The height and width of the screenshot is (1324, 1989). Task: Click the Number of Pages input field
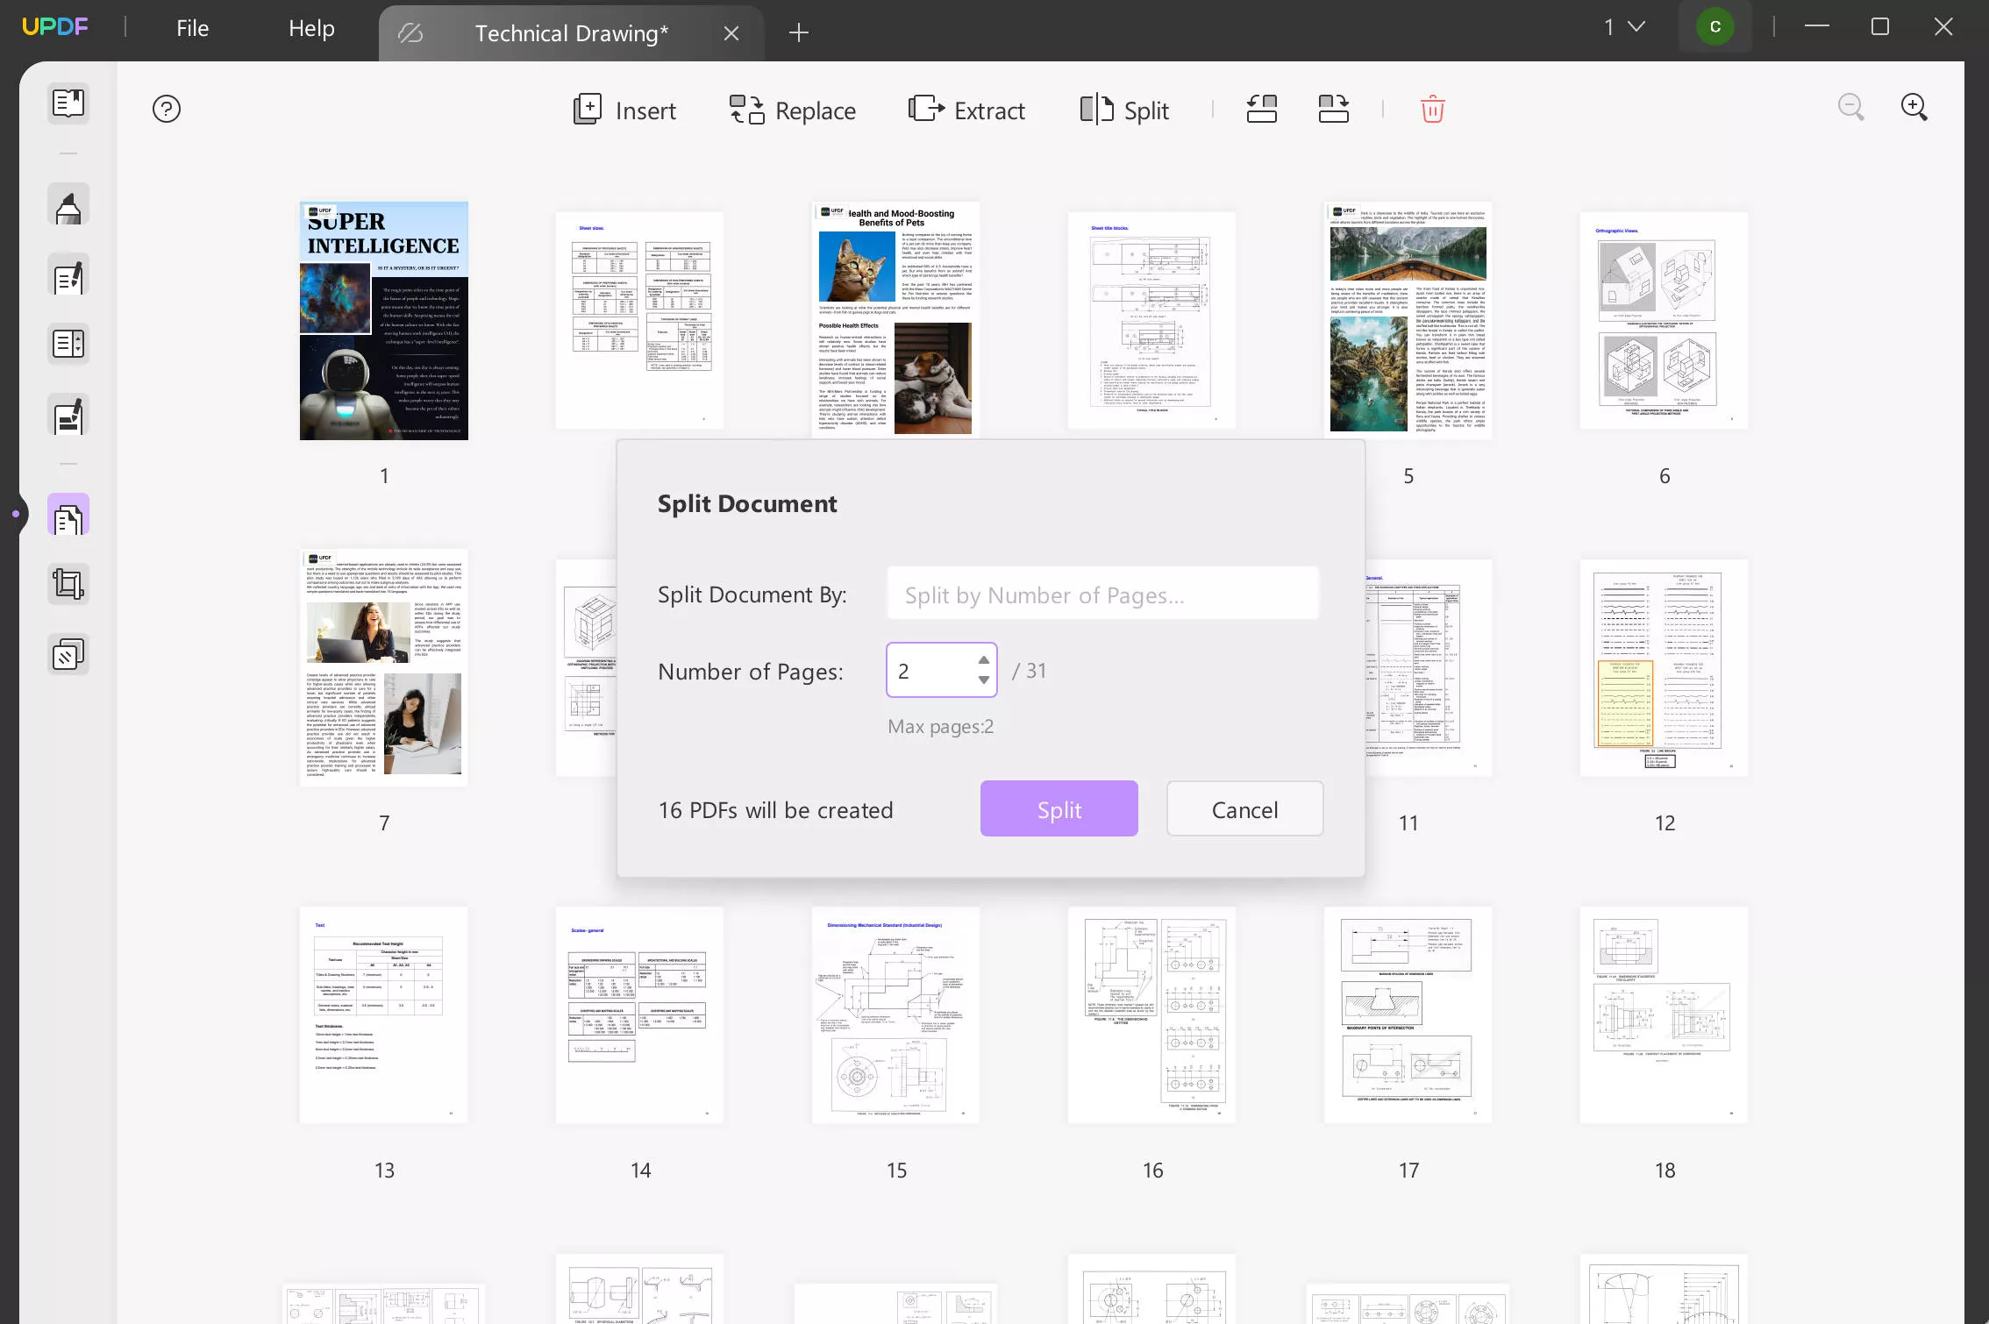pos(940,669)
